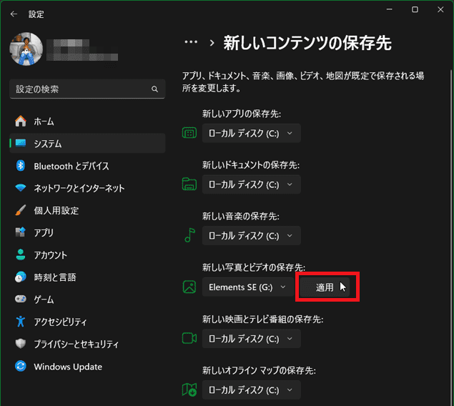Click the 設定の検索 search field
The width and height of the screenshot is (454, 406).
(x=79, y=89)
